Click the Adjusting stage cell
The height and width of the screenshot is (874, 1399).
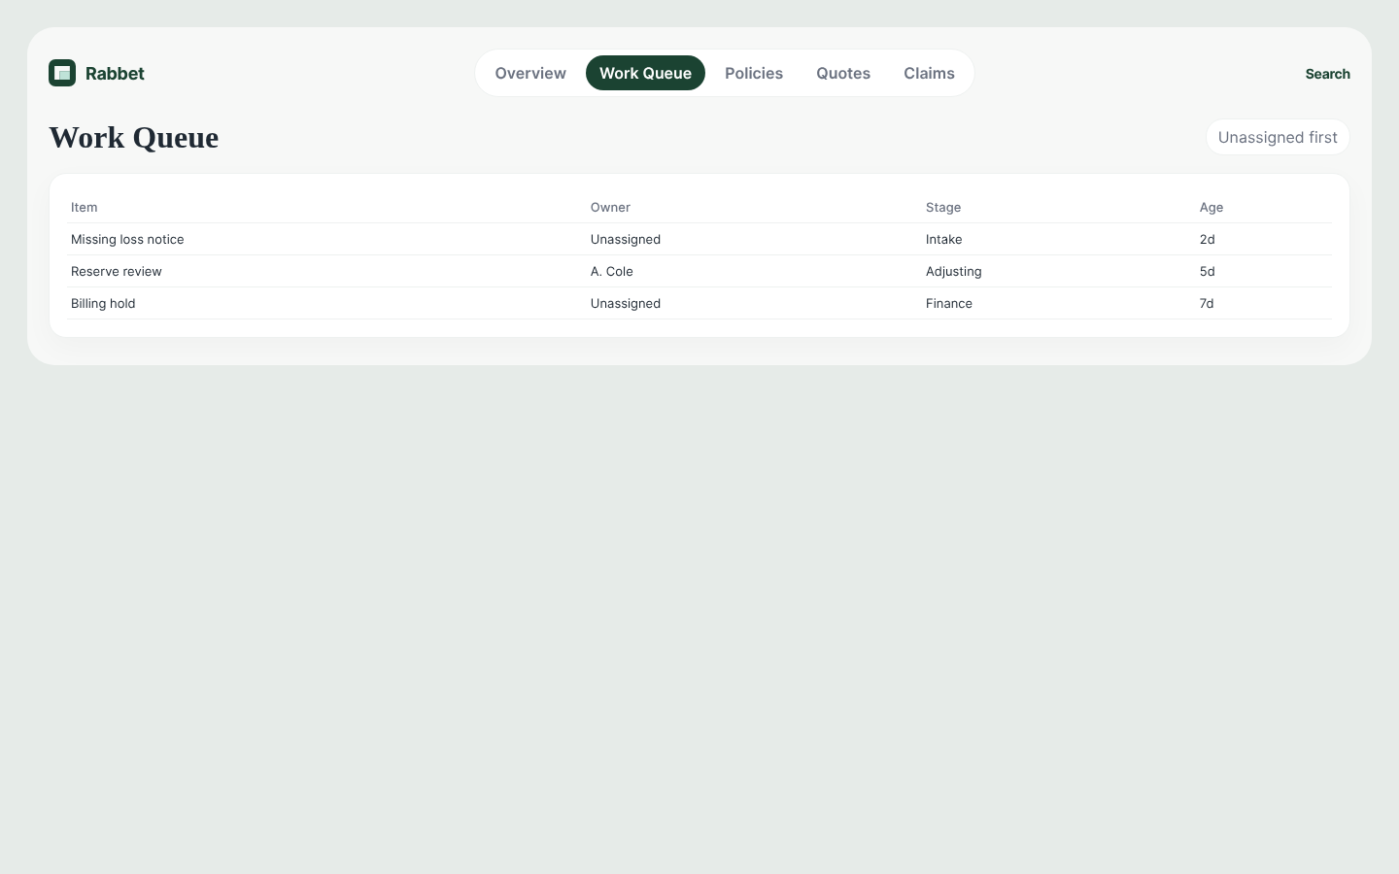[x=954, y=271]
